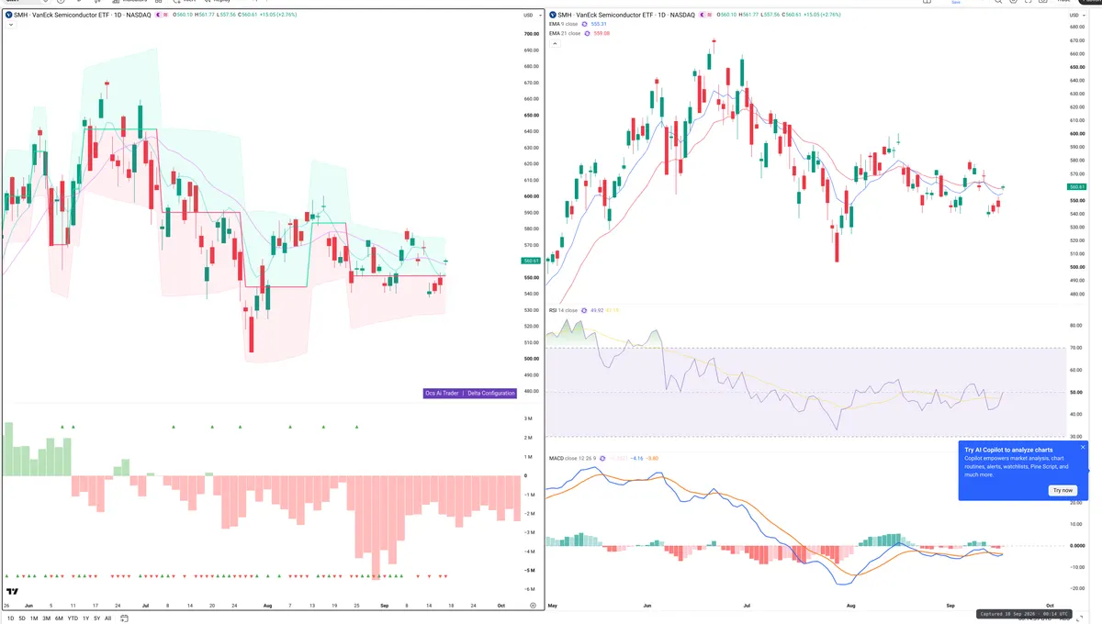Select the EMA 21 close legend label
Viewport: 1102px width, 624px height.
click(565, 33)
